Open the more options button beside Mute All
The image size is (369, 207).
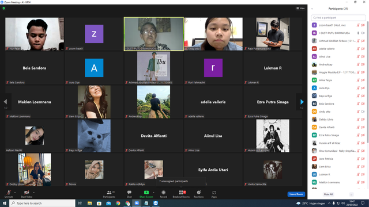(x=351, y=194)
